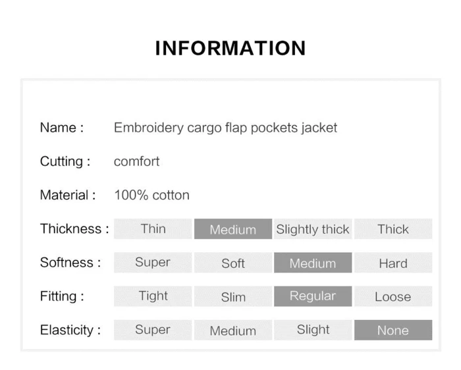
Task: Select Thin thickness option
Action: pos(153,229)
